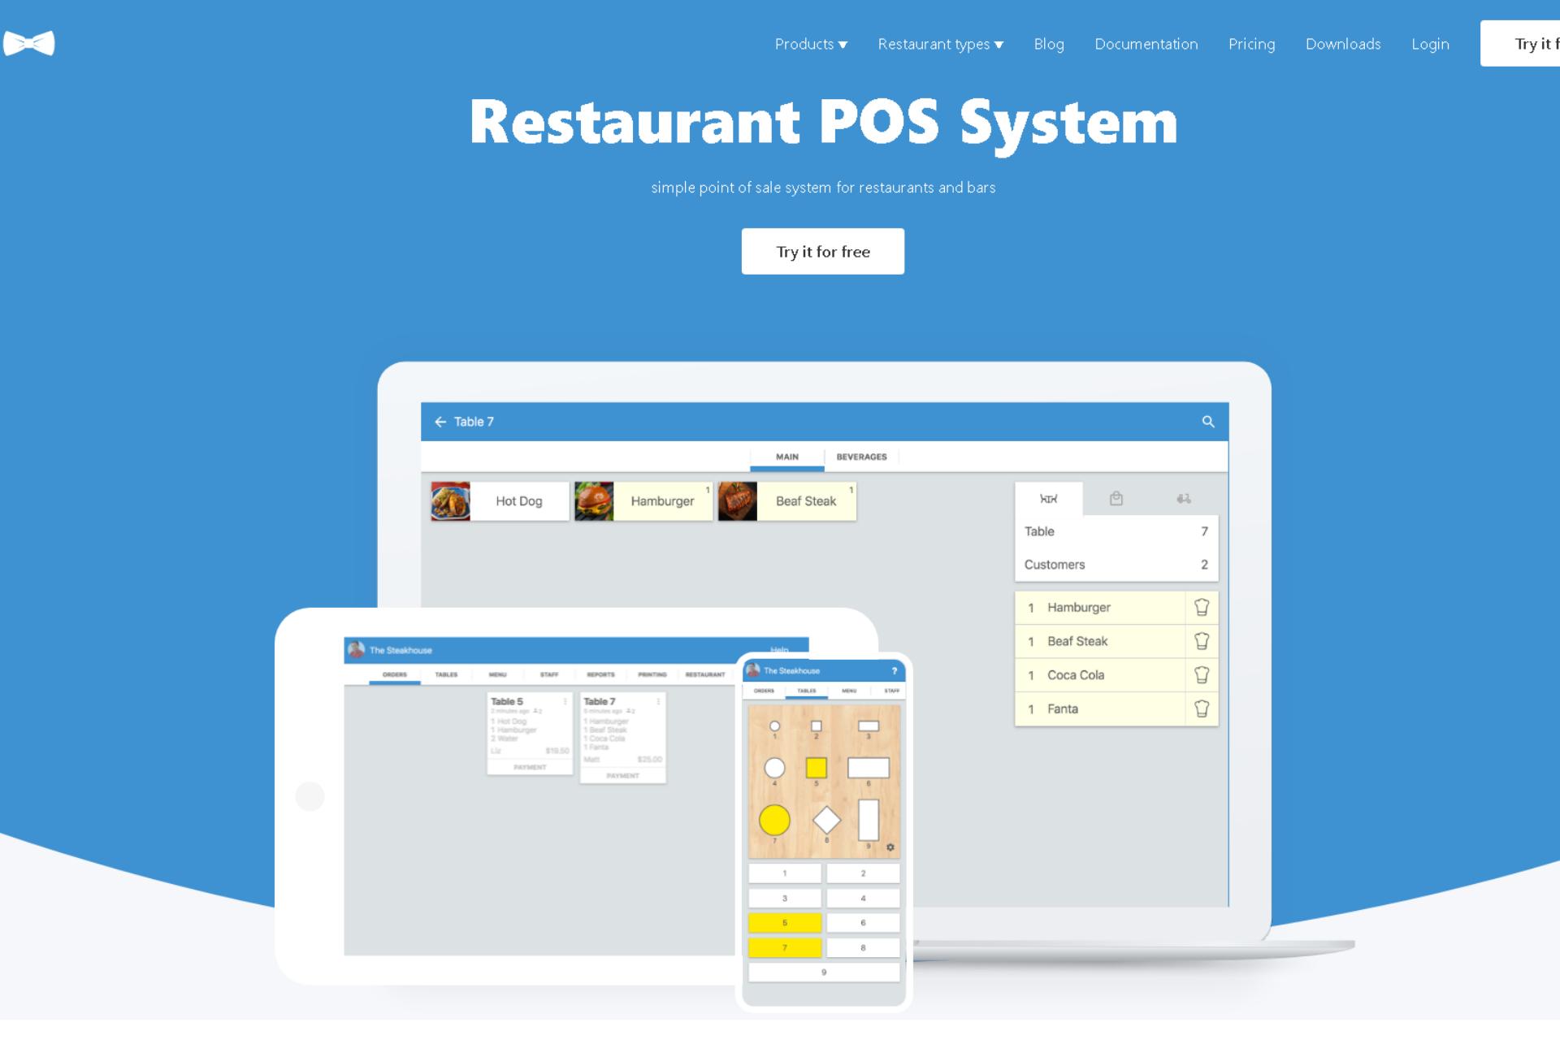This screenshot has width=1560, height=1040.
Task: Click the ORDERS tab in tablet view
Action: [x=393, y=674]
